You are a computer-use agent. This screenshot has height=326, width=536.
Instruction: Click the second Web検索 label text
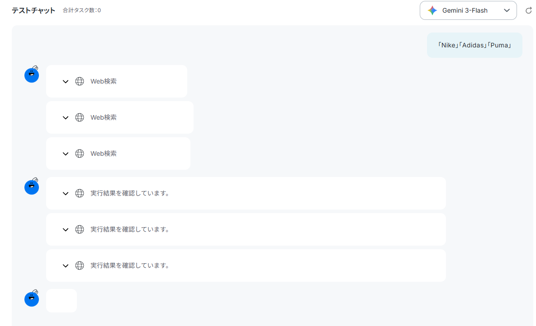point(104,117)
